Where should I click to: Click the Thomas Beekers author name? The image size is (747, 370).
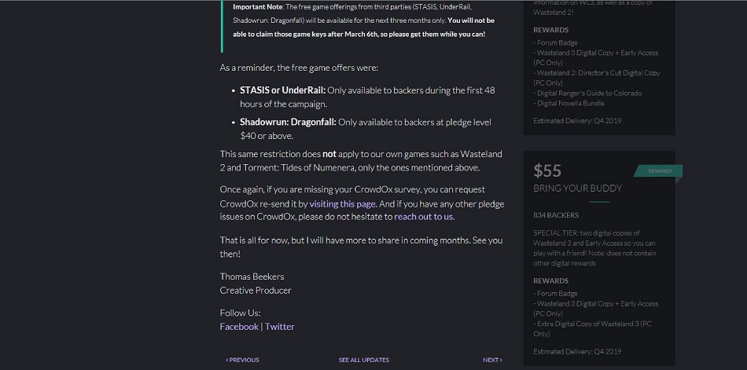(252, 277)
